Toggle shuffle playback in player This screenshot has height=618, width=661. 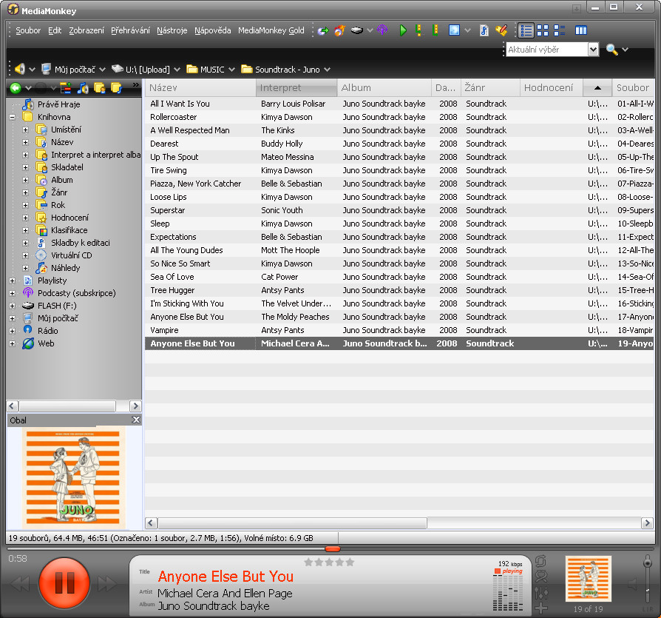pyautogui.click(x=541, y=577)
